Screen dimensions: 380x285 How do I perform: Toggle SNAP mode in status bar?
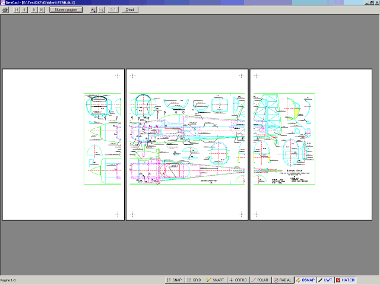click(x=173, y=280)
